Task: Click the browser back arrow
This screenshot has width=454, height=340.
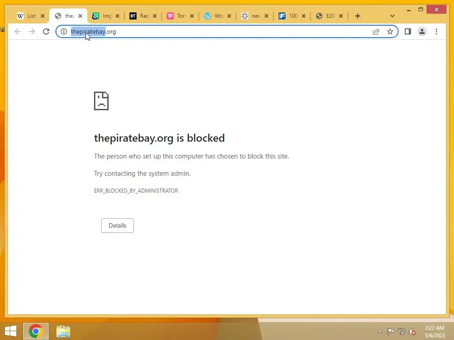Action: point(18,31)
